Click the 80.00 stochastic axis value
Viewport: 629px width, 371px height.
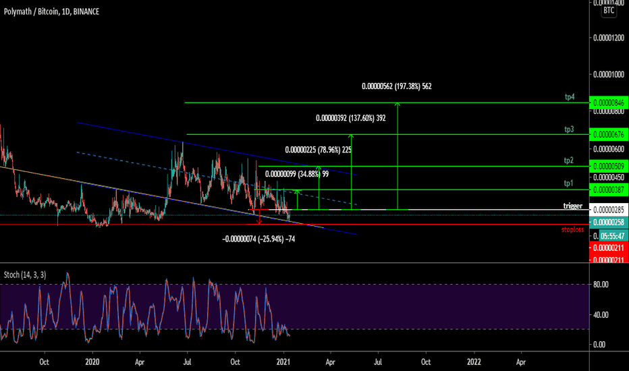(x=601, y=285)
